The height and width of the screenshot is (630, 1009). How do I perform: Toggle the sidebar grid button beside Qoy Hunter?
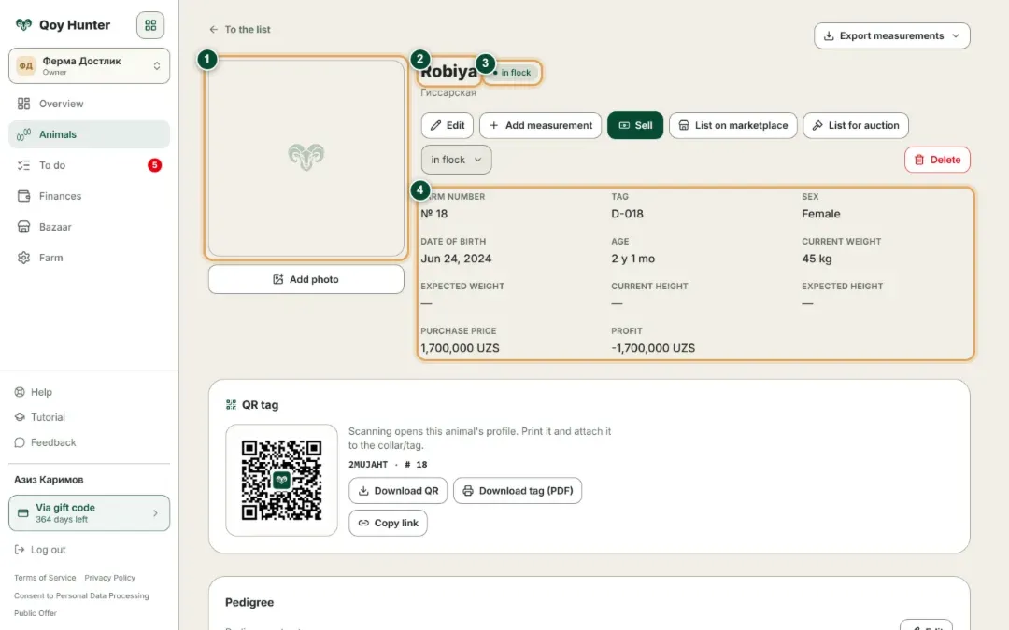click(150, 25)
